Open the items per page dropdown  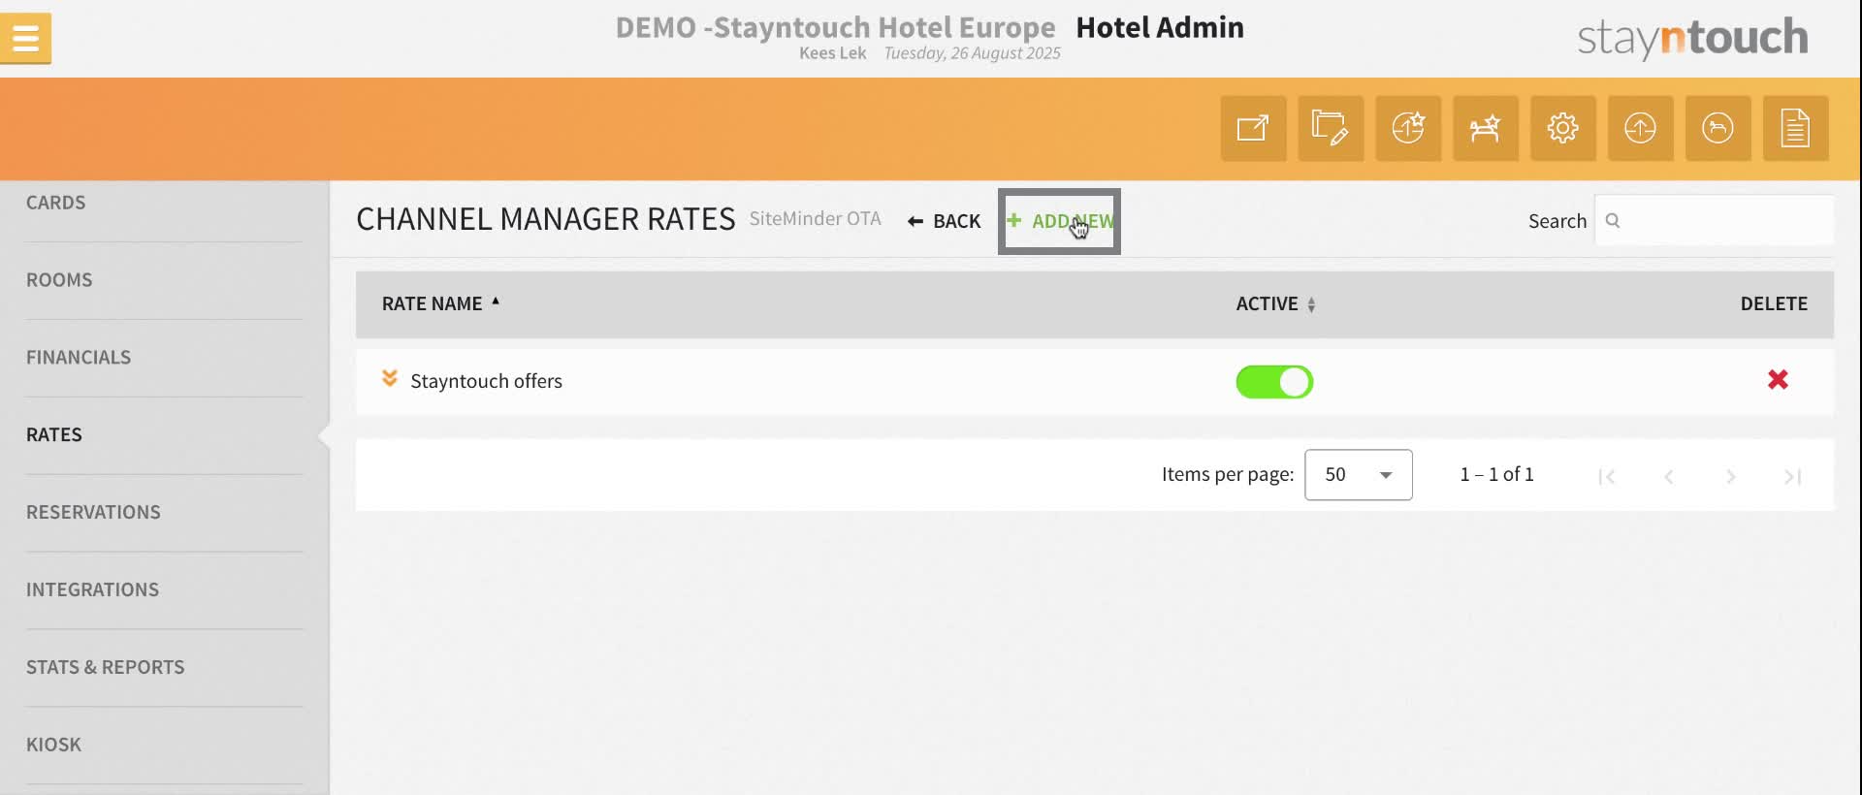[x=1359, y=475]
